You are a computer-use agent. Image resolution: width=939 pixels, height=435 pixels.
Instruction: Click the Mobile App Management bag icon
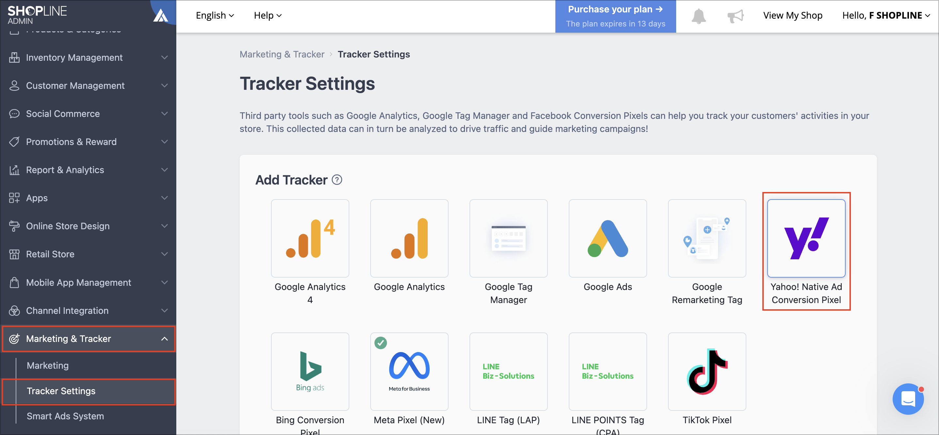[x=14, y=282]
